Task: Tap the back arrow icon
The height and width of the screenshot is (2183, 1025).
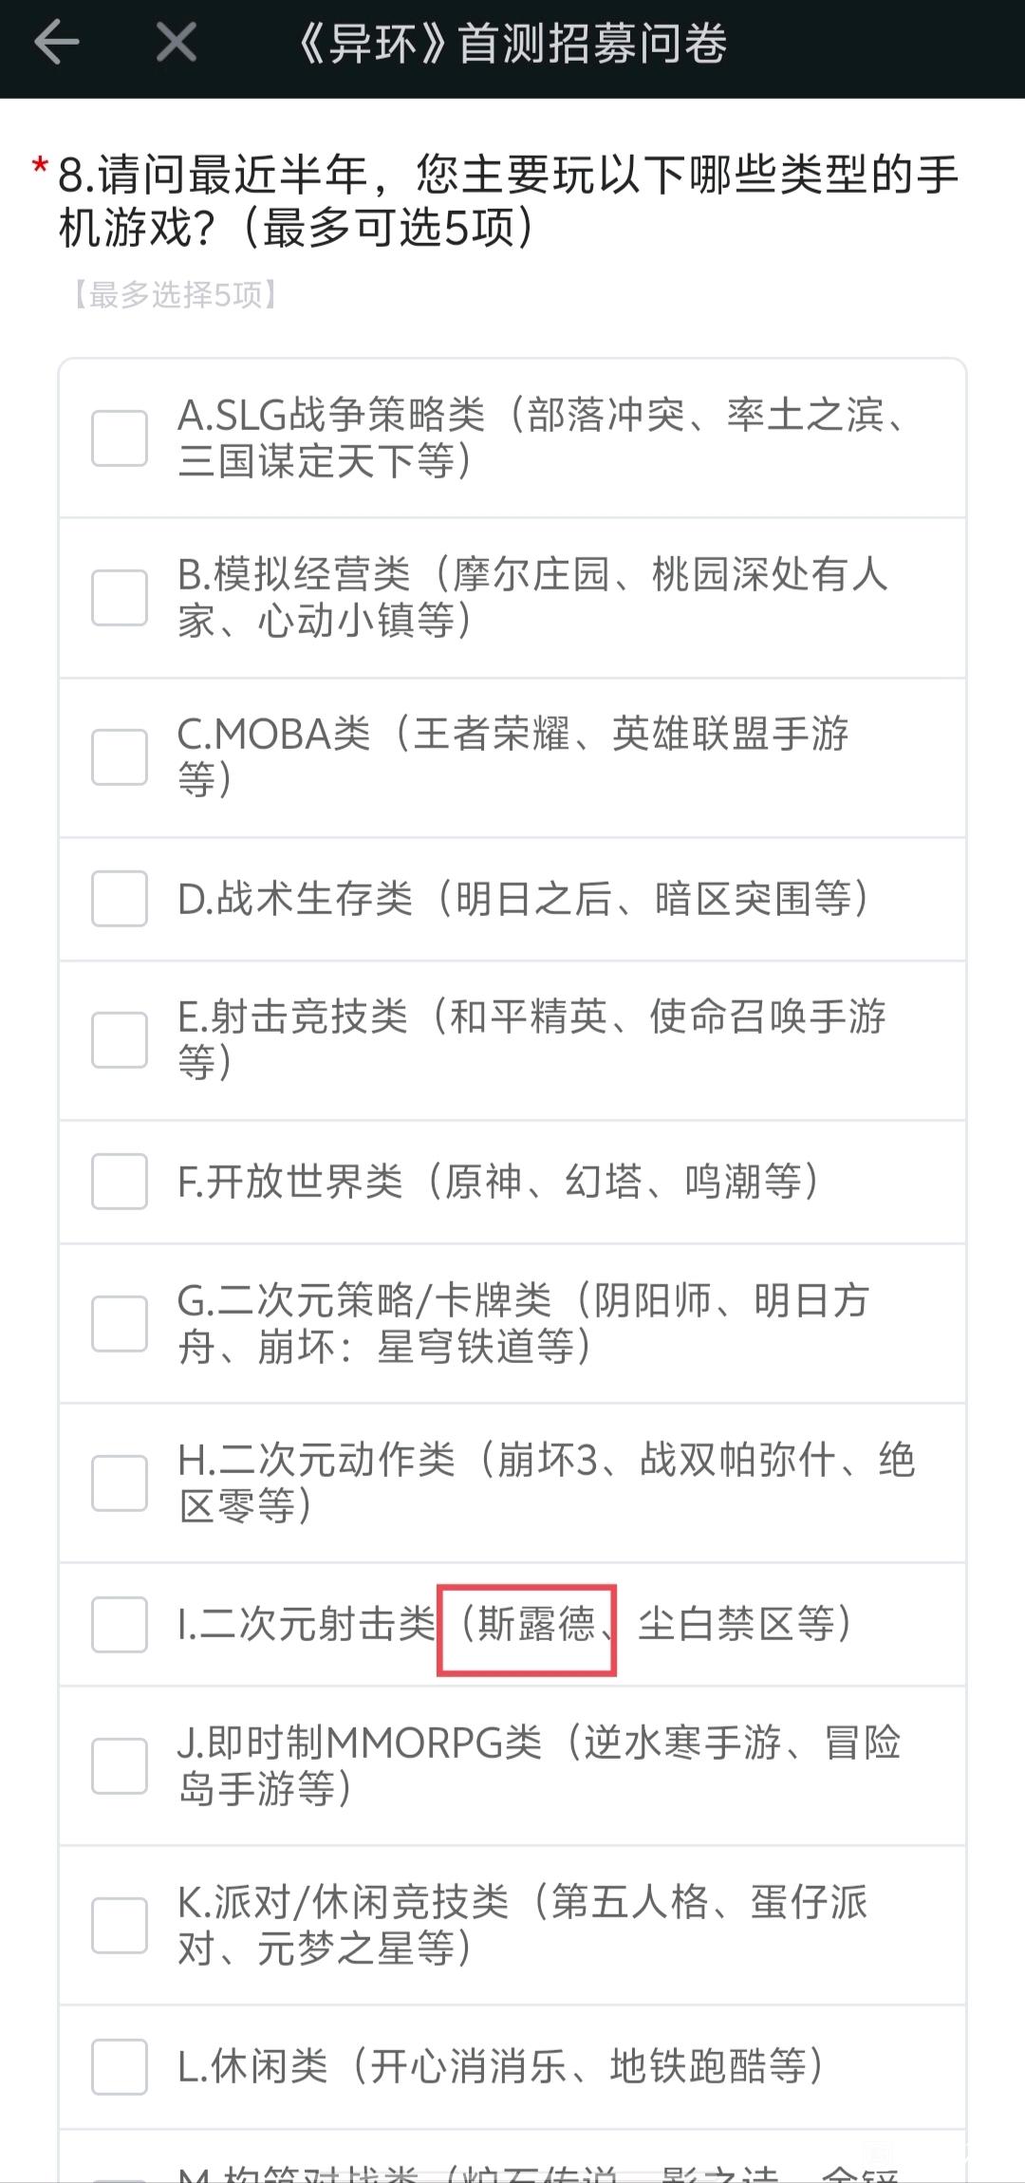Action: point(57,44)
